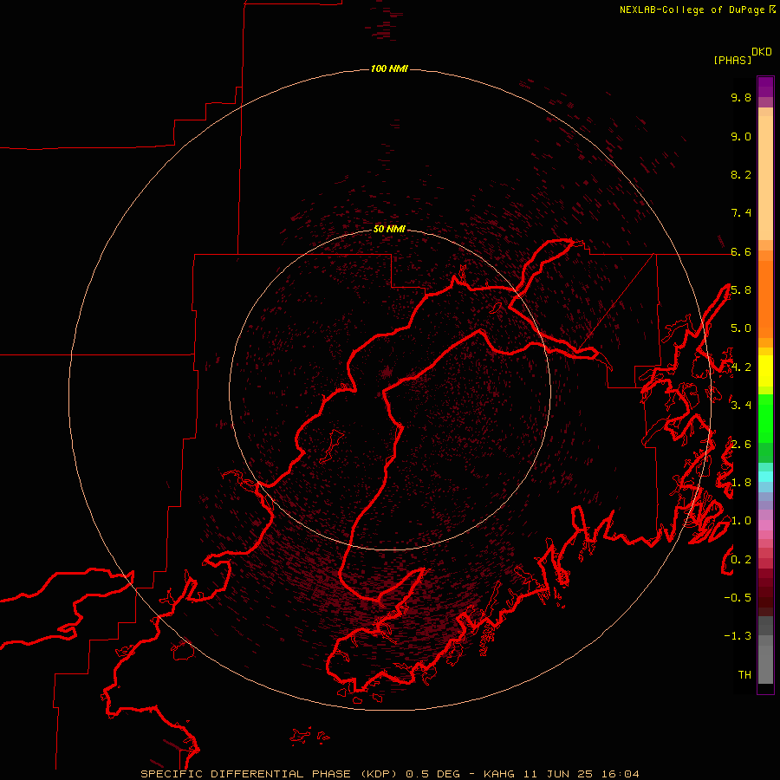
Task: Click the dark maroon segment of the colorbar
Action: [765, 592]
